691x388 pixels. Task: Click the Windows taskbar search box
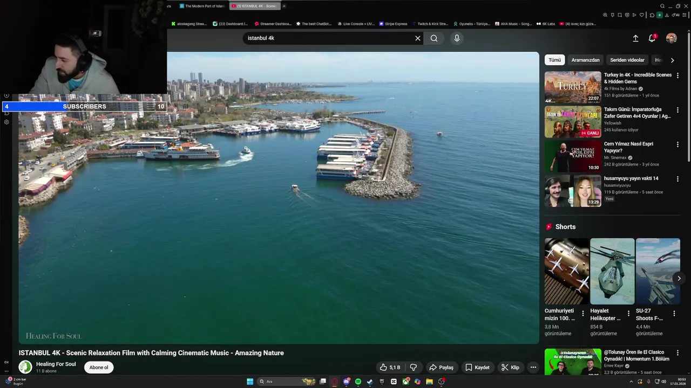click(x=286, y=382)
